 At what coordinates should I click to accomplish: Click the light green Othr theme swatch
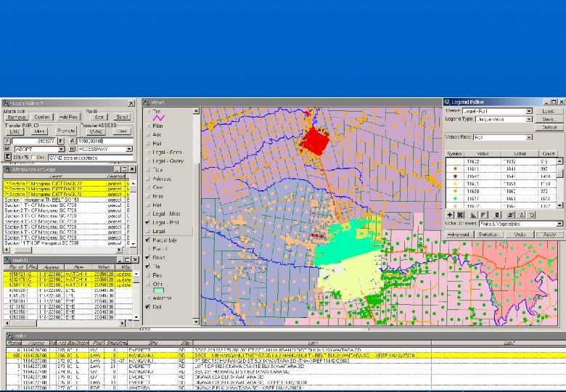(x=159, y=290)
